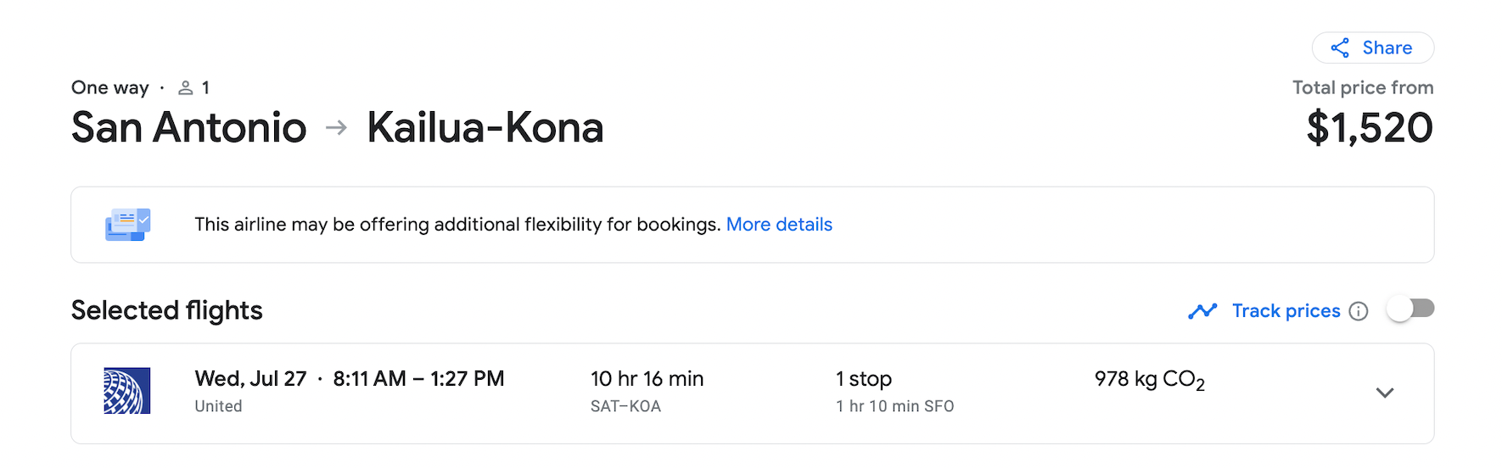Click the $1,520 total price
This screenshot has width=1502, height=468.
click(1370, 128)
